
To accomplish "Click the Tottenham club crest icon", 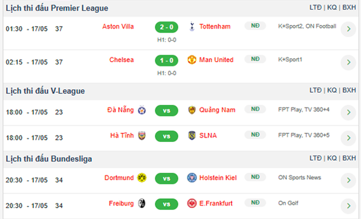I will coord(192,26).
